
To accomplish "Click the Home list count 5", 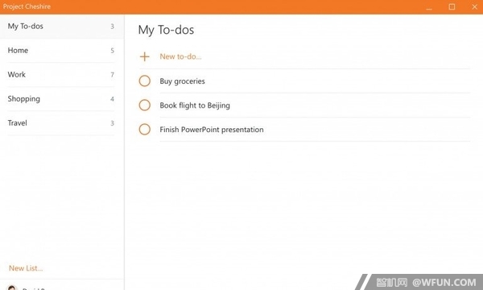I will click(x=112, y=51).
